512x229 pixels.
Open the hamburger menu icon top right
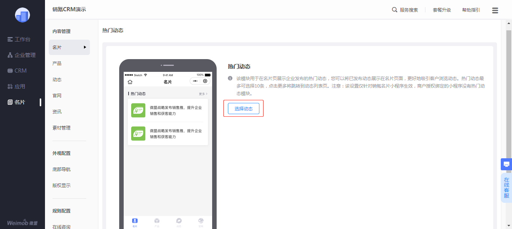point(495,10)
